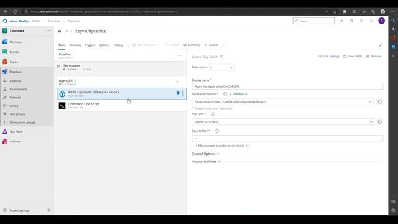Screen dimensions: 398x224
Task: Open Library under Pipelines
Action: (x=14, y=106)
